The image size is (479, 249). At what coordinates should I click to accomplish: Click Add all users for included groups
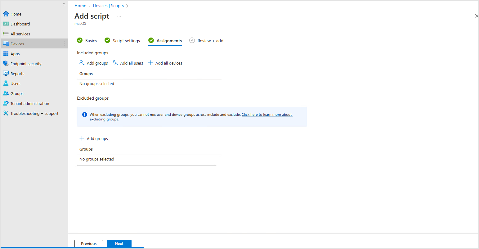pyautogui.click(x=128, y=63)
